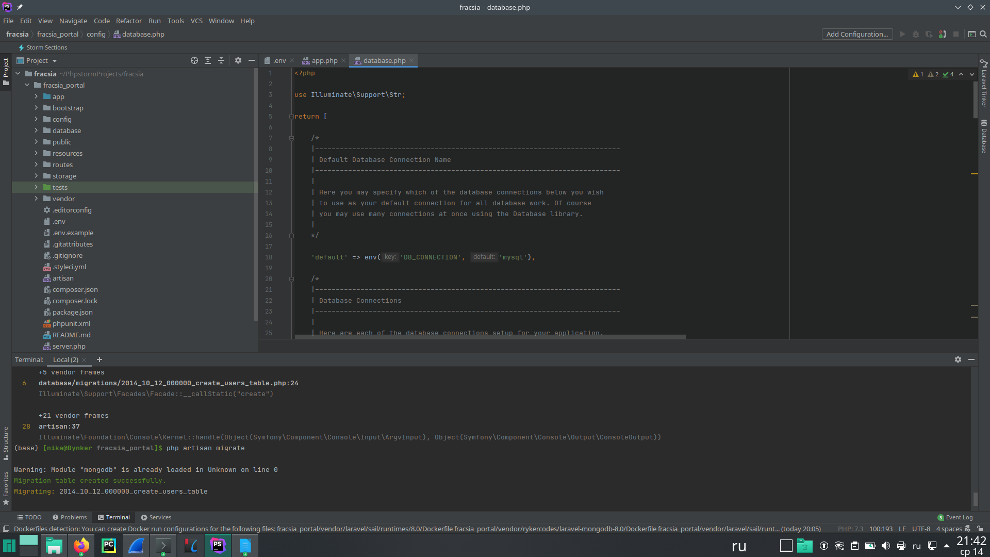Viewport: 990px width, 557px height.
Task: Toggle read-only lock icon in status bar
Action: [980, 529]
